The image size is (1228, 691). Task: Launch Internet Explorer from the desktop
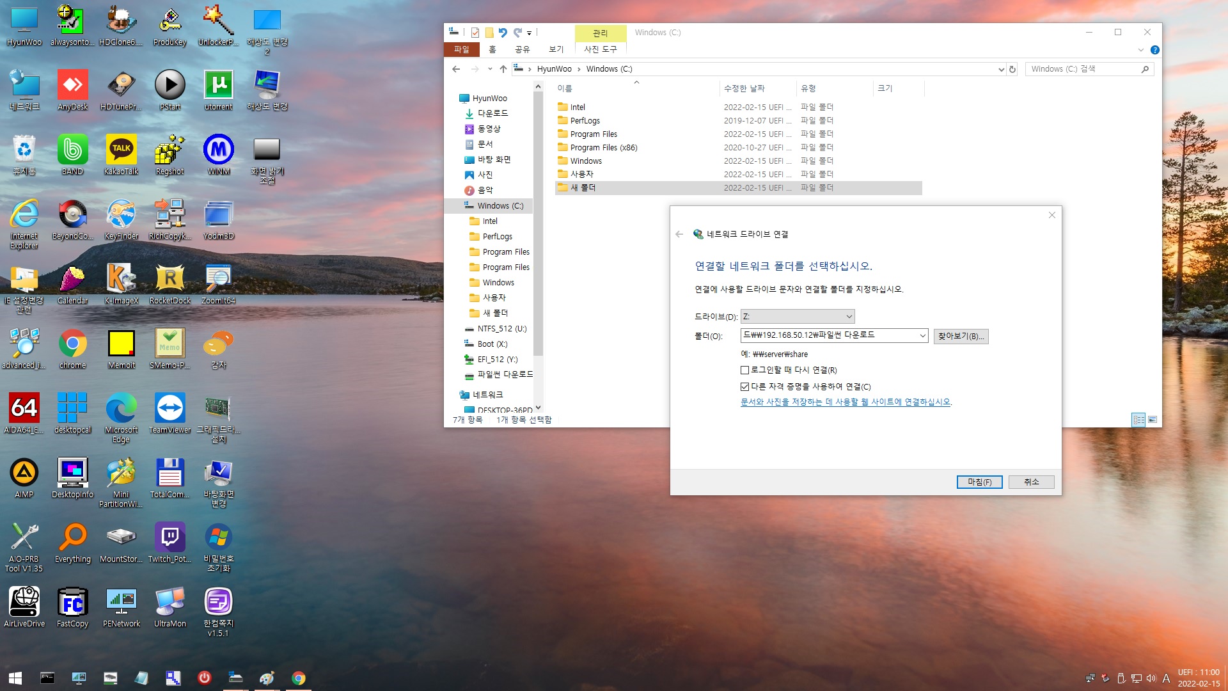coord(24,224)
